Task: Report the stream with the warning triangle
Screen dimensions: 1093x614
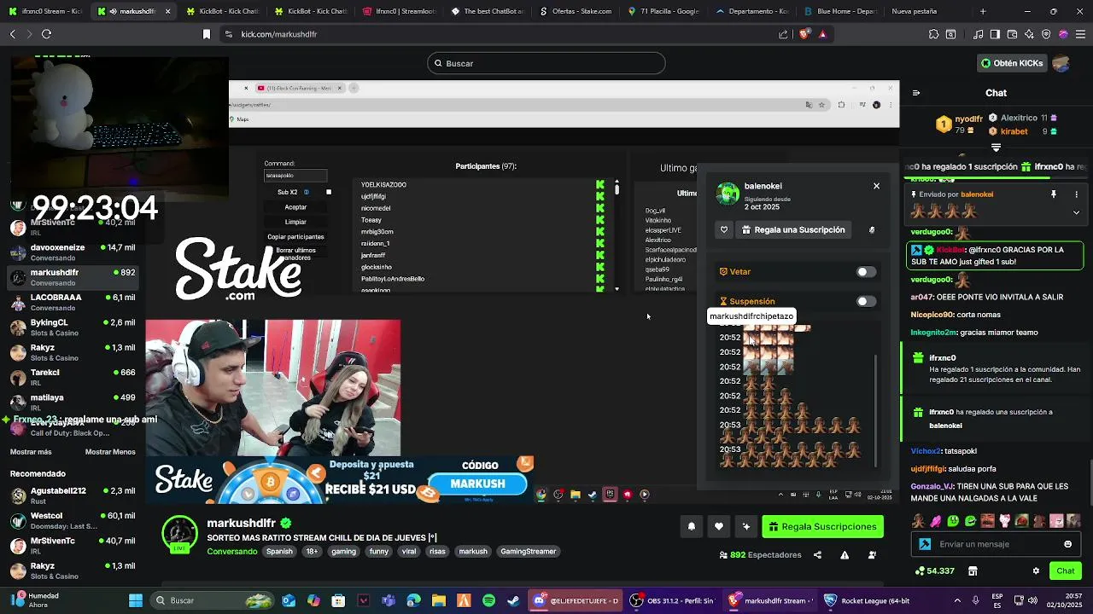Action: click(x=845, y=555)
